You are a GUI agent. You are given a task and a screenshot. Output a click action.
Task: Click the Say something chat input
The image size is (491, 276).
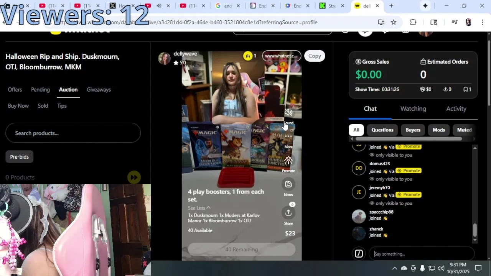[422, 254]
